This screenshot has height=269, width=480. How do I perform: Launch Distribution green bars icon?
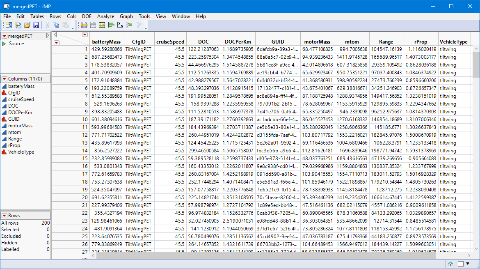[x=111, y=25]
